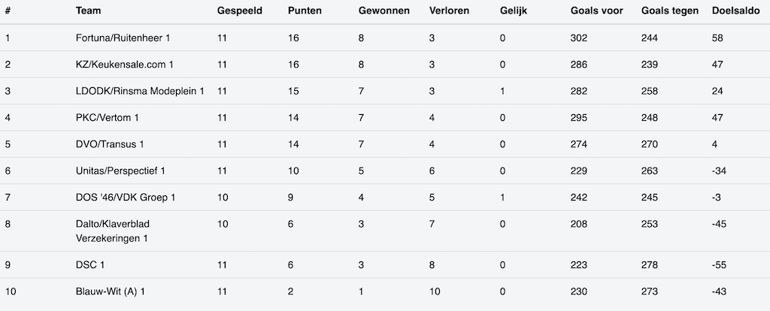This screenshot has height=311, width=770.
Task: Click the Gewonnen column header
Action: [383, 11]
